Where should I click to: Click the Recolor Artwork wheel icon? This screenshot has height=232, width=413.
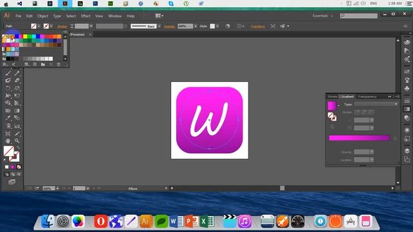click(228, 26)
